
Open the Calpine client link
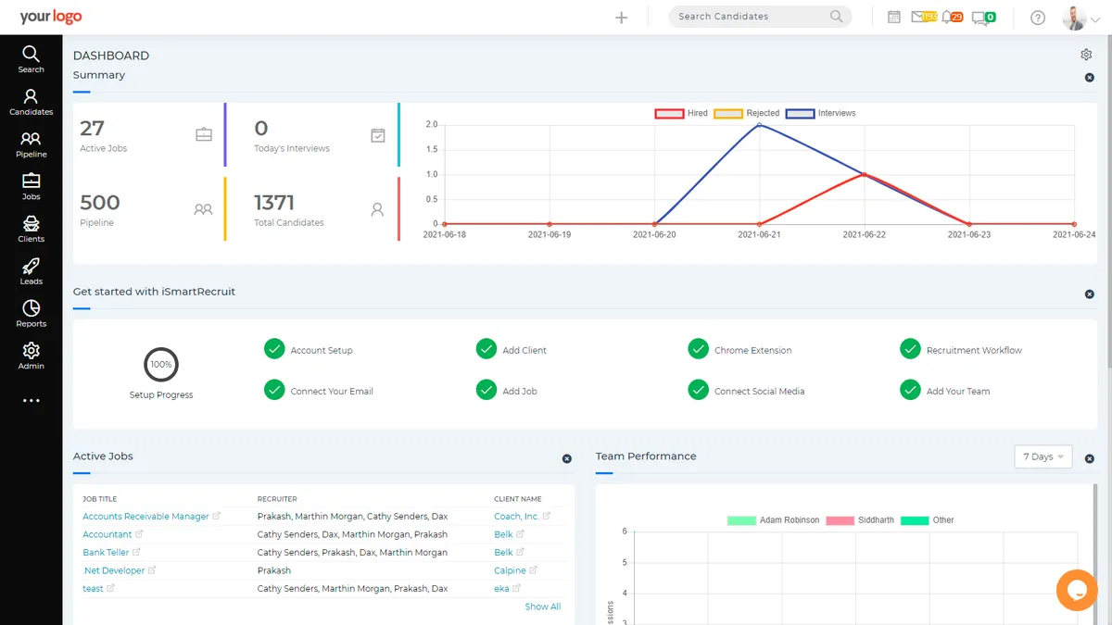click(x=510, y=570)
